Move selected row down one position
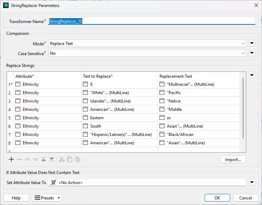Image resolution: width=262 pixels, height=205 pixels. [x=35, y=160]
